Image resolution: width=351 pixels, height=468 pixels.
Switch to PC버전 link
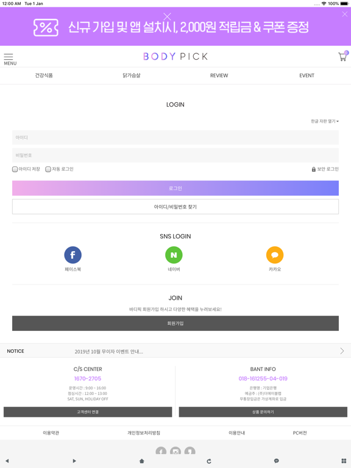pyautogui.click(x=300, y=433)
